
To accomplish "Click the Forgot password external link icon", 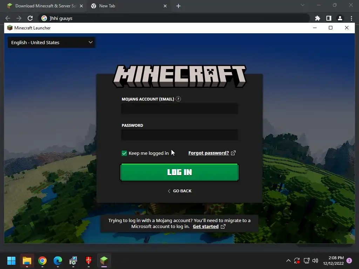I will coord(233,153).
